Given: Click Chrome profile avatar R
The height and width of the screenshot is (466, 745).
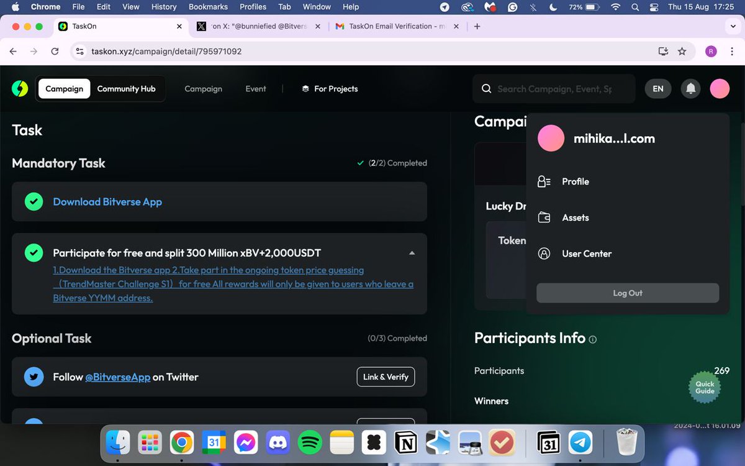Looking at the screenshot, I should [x=711, y=52].
